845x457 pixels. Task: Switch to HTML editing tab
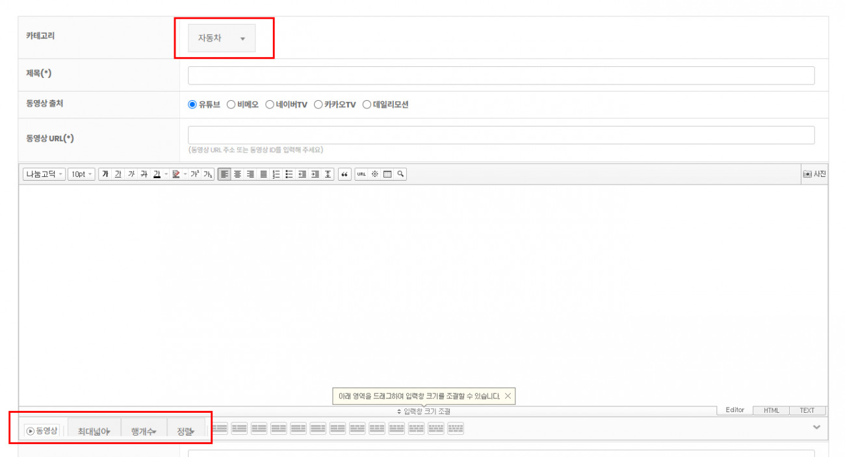772,410
